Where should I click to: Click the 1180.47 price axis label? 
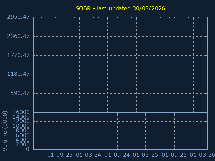point(16,74)
